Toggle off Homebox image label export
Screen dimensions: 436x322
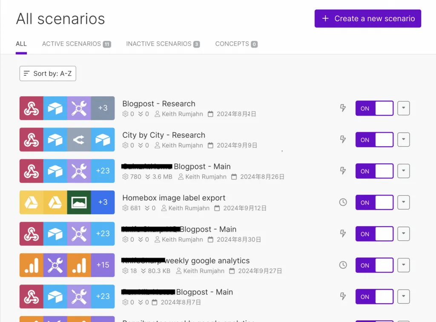coord(374,202)
